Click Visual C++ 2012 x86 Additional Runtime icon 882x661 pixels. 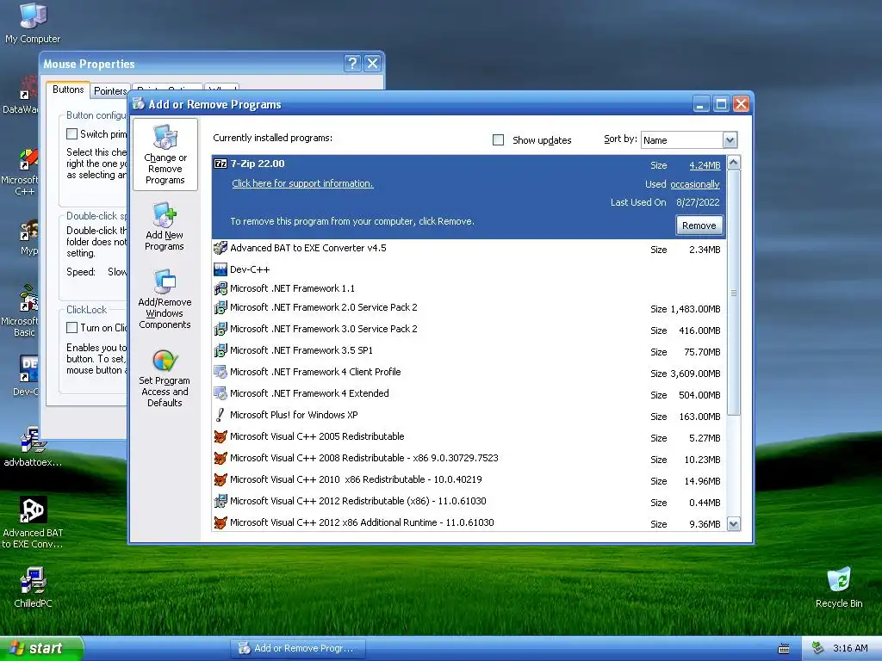pos(220,522)
